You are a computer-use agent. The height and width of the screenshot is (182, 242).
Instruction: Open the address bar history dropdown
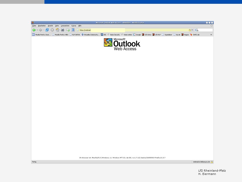192,30
